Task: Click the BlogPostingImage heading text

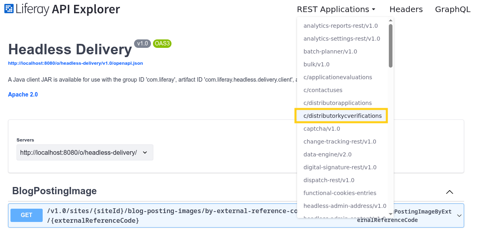Action: coord(54,191)
